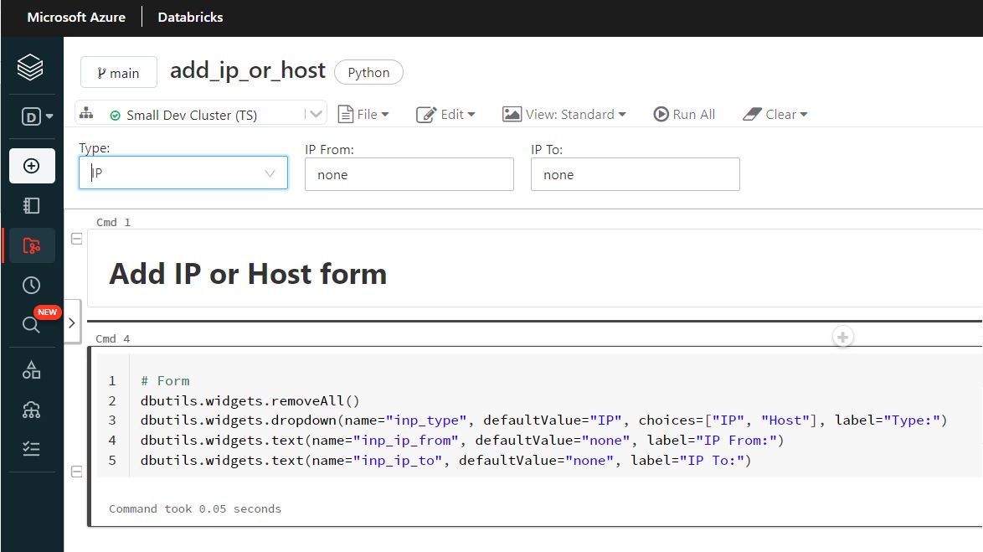Click the main branch button
The width and height of the screenshot is (983, 552).
point(119,73)
